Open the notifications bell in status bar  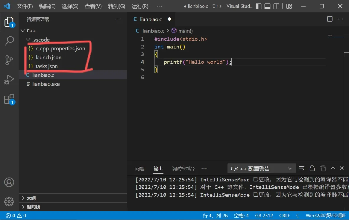coord(340,215)
